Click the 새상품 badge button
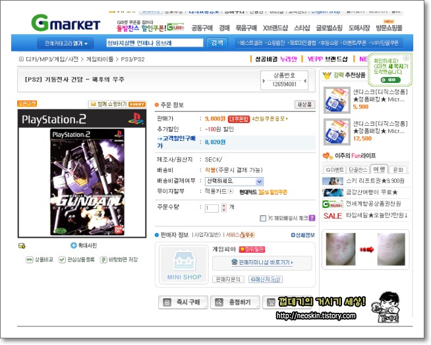The height and width of the screenshot is (345, 431). (304, 105)
